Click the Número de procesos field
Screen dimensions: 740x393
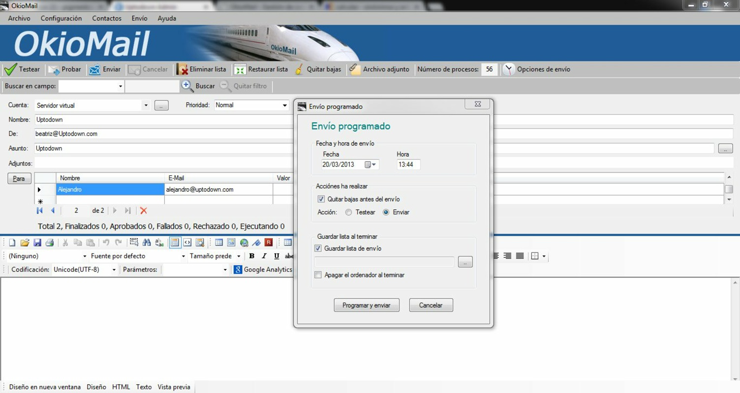(x=489, y=69)
